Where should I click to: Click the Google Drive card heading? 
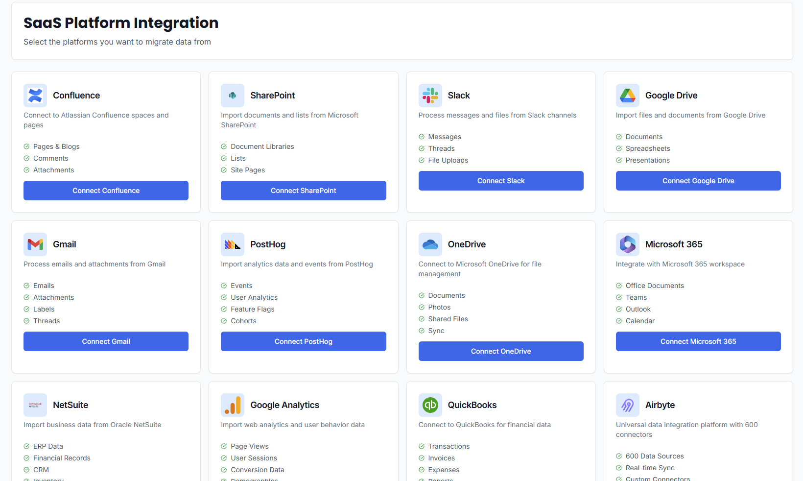tap(671, 96)
